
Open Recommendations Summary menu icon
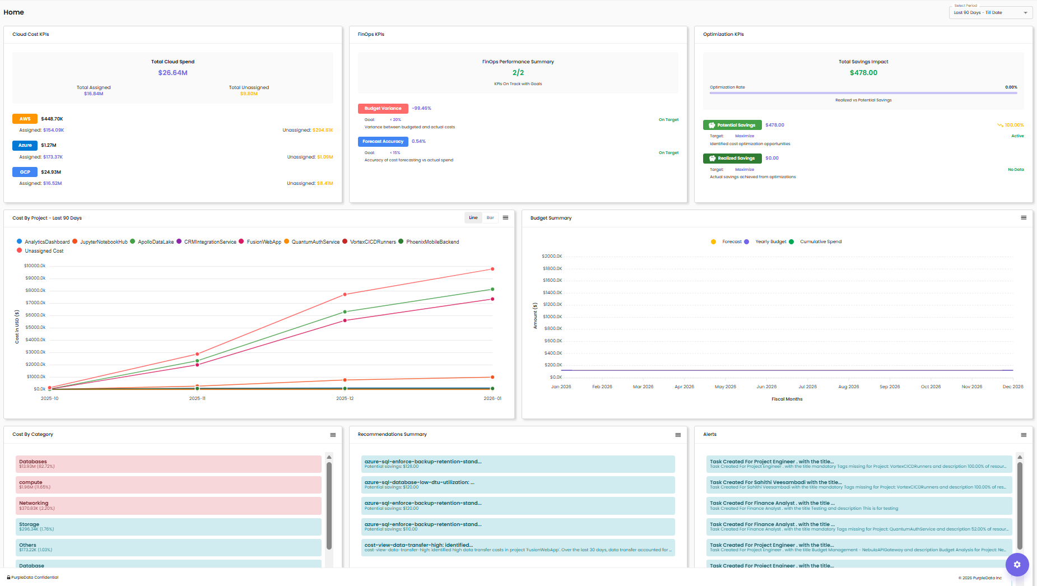tap(678, 435)
